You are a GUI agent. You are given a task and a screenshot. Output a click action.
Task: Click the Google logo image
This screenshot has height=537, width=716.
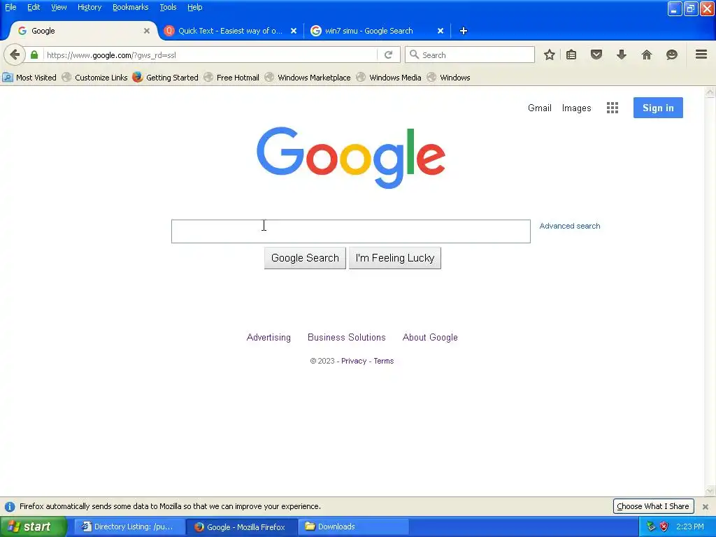click(351, 157)
